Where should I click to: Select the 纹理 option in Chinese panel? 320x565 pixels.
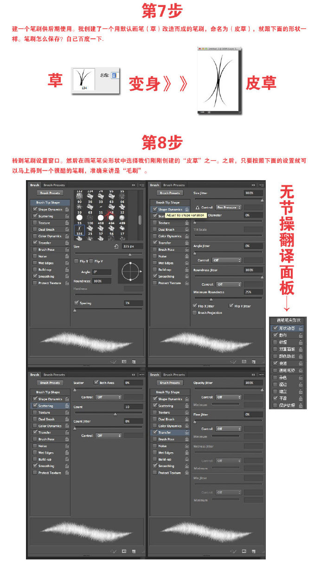pos(283,342)
